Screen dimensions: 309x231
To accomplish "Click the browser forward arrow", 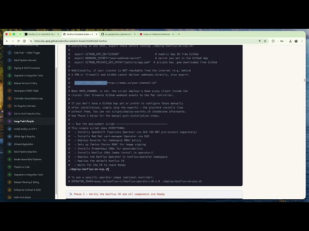I will pos(13,41).
